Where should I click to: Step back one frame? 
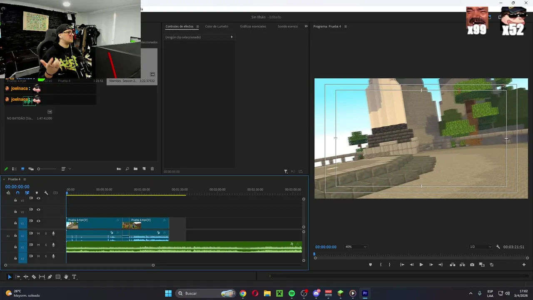click(411, 265)
